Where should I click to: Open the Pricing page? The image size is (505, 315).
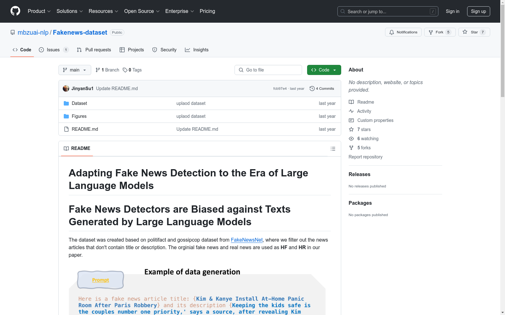(207, 11)
